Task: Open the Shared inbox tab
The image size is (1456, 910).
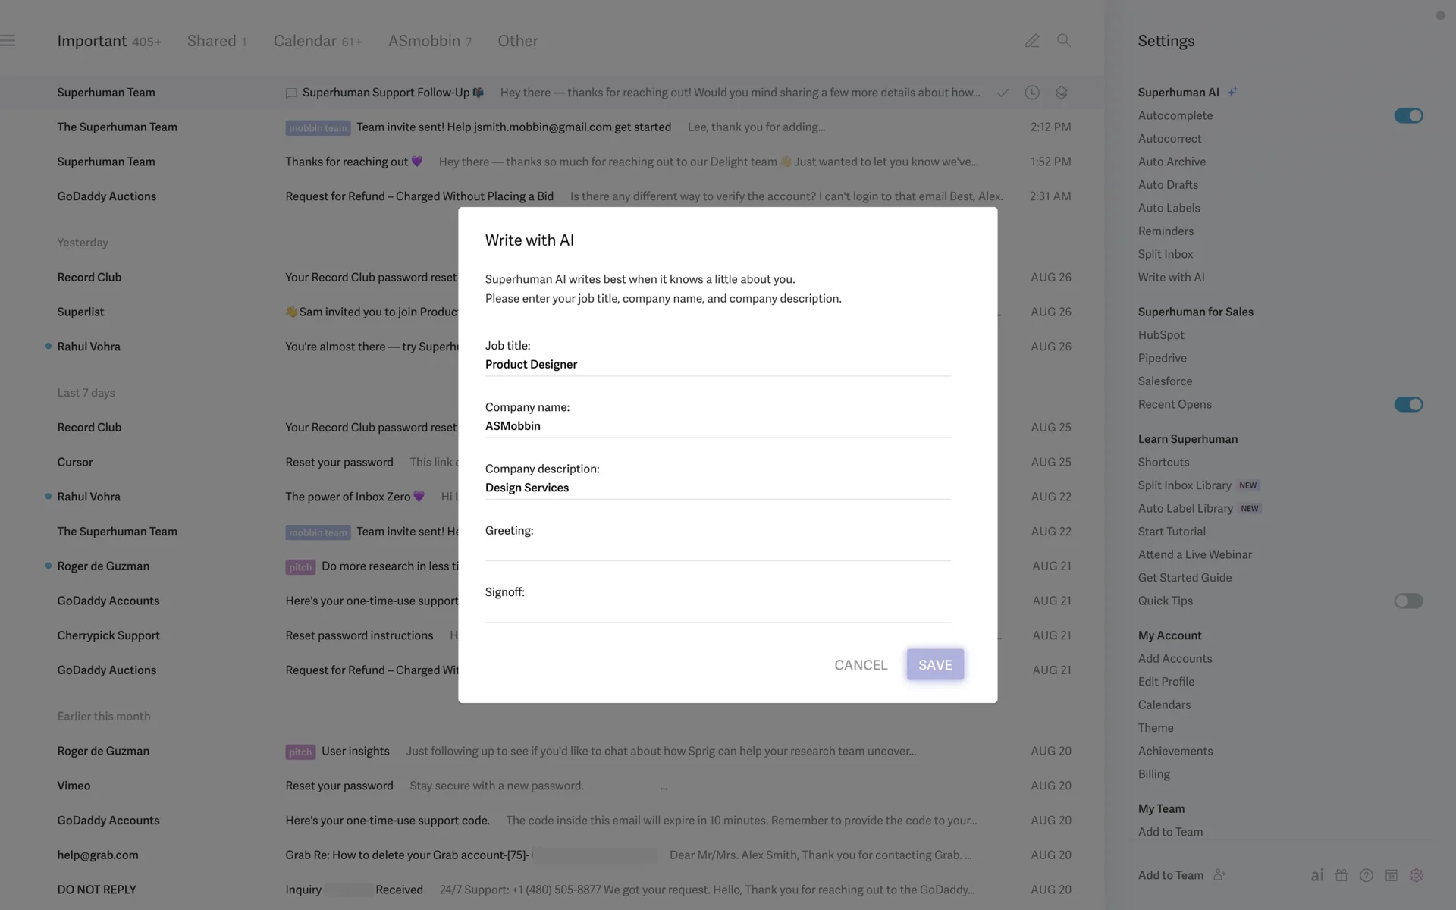Action: coord(217,41)
